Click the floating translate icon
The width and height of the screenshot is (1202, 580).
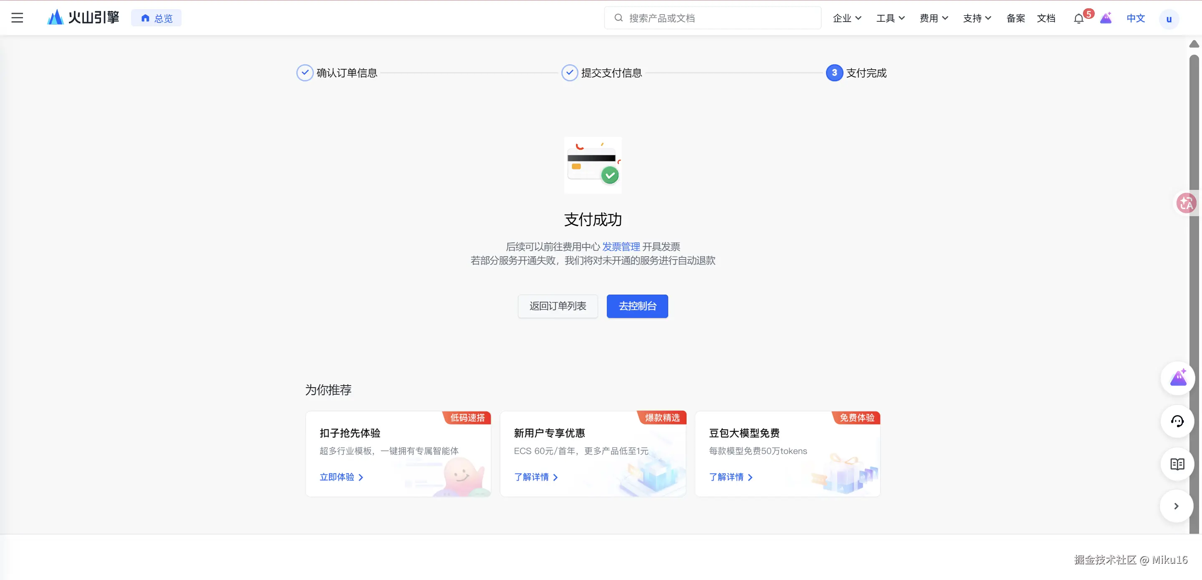(1186, 204)
